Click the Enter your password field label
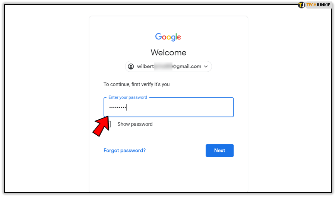Viewport: 336px width, 197px height. click(x=128, y=97)
